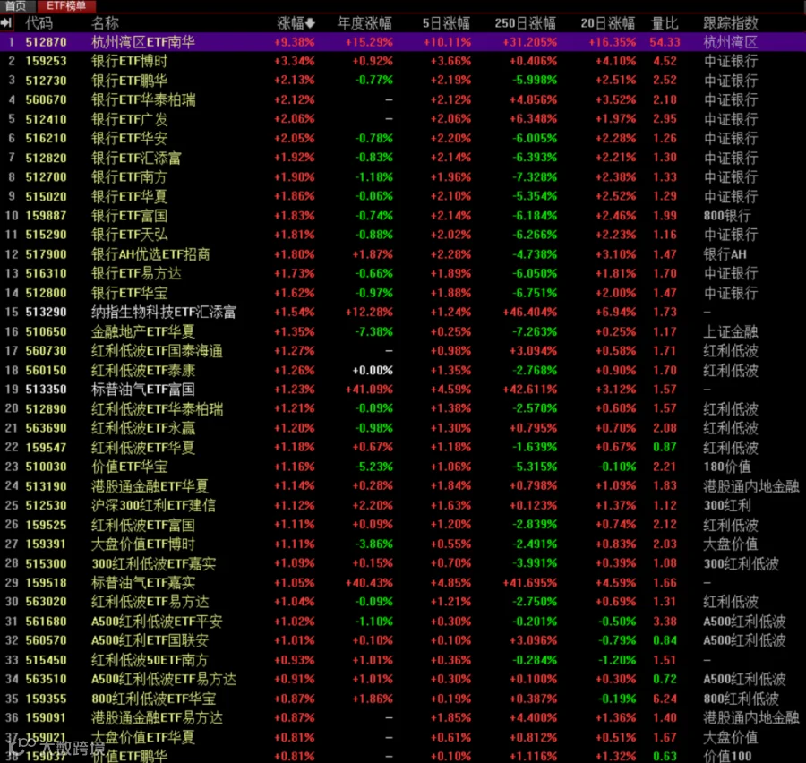This screenshot has width=806, height=763.
Task: Click 180价值 tracking index cell
Action: 727,467
